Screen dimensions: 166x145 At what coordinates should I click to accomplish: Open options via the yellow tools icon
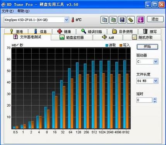131,20
